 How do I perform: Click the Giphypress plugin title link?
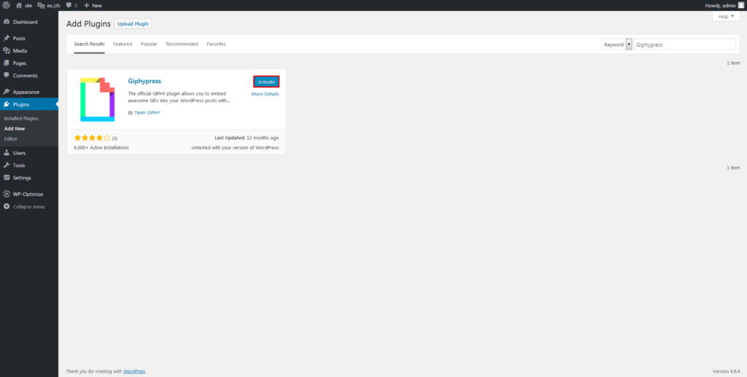144,81
